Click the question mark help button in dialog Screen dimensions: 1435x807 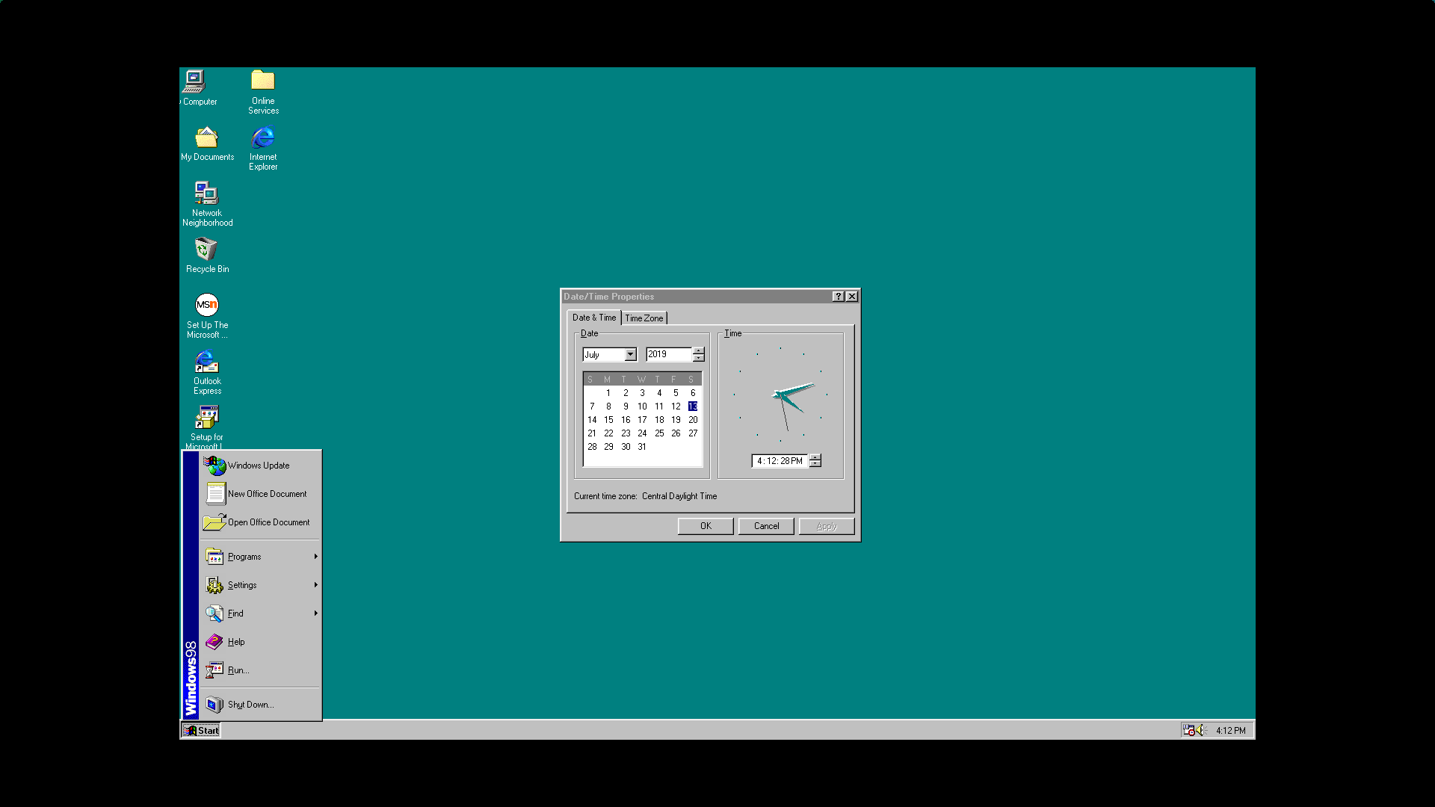pos(839,297)
